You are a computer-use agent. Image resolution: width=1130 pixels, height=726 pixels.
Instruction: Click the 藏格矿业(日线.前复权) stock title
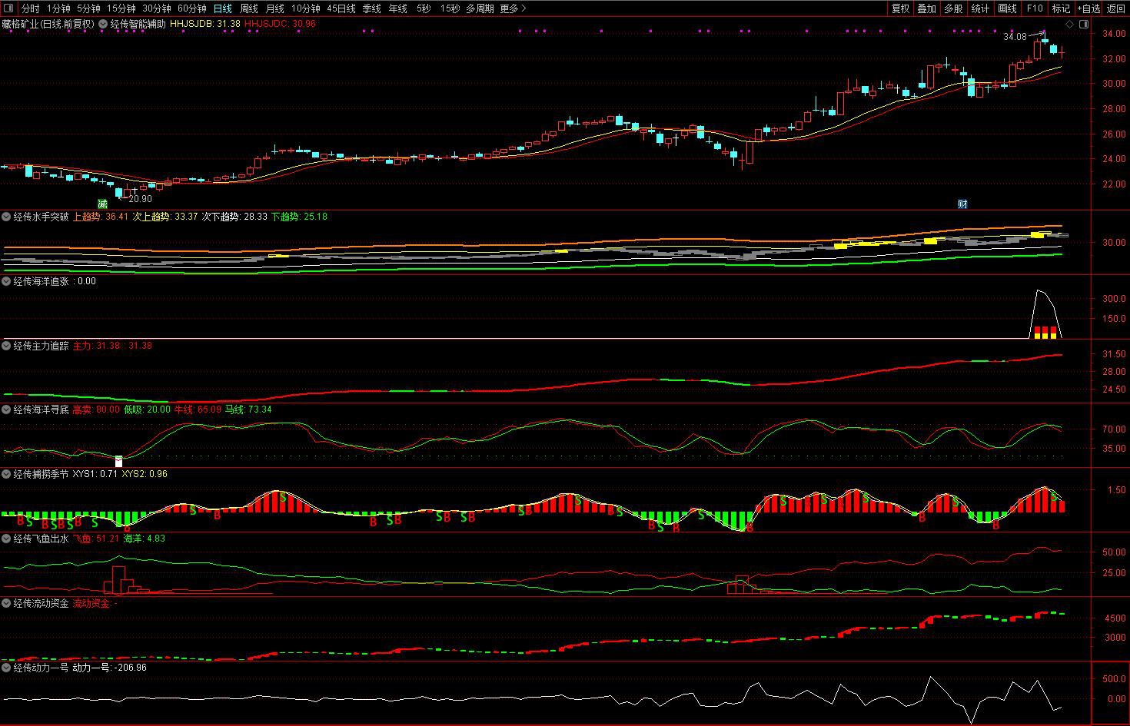click(x=48, y=24)
